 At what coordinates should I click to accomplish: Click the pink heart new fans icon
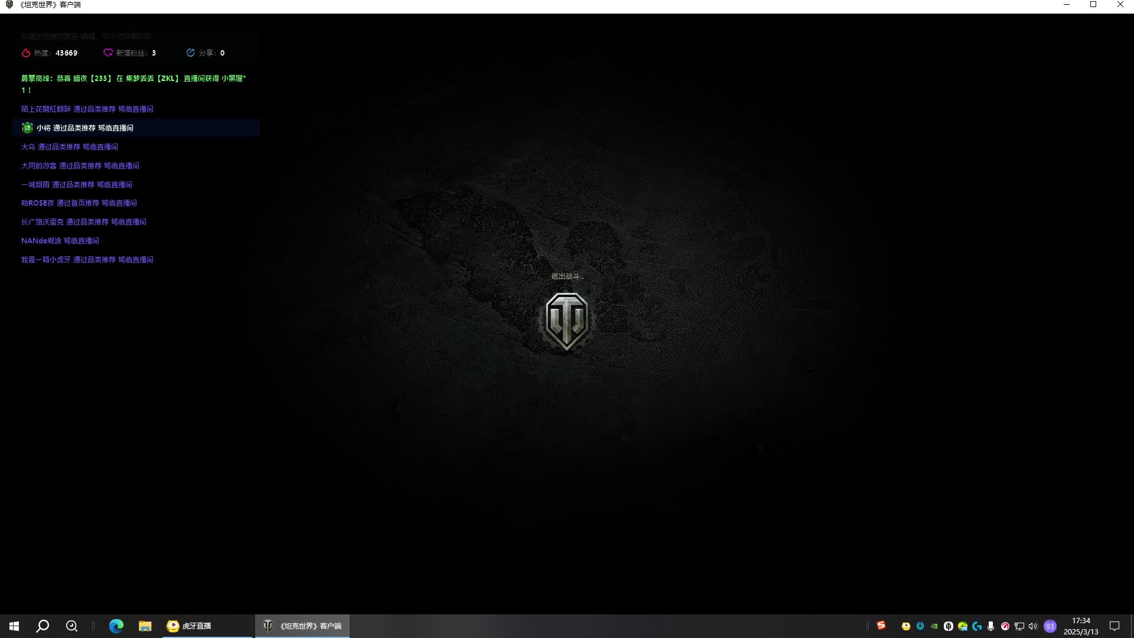click(x=108, y=53)
